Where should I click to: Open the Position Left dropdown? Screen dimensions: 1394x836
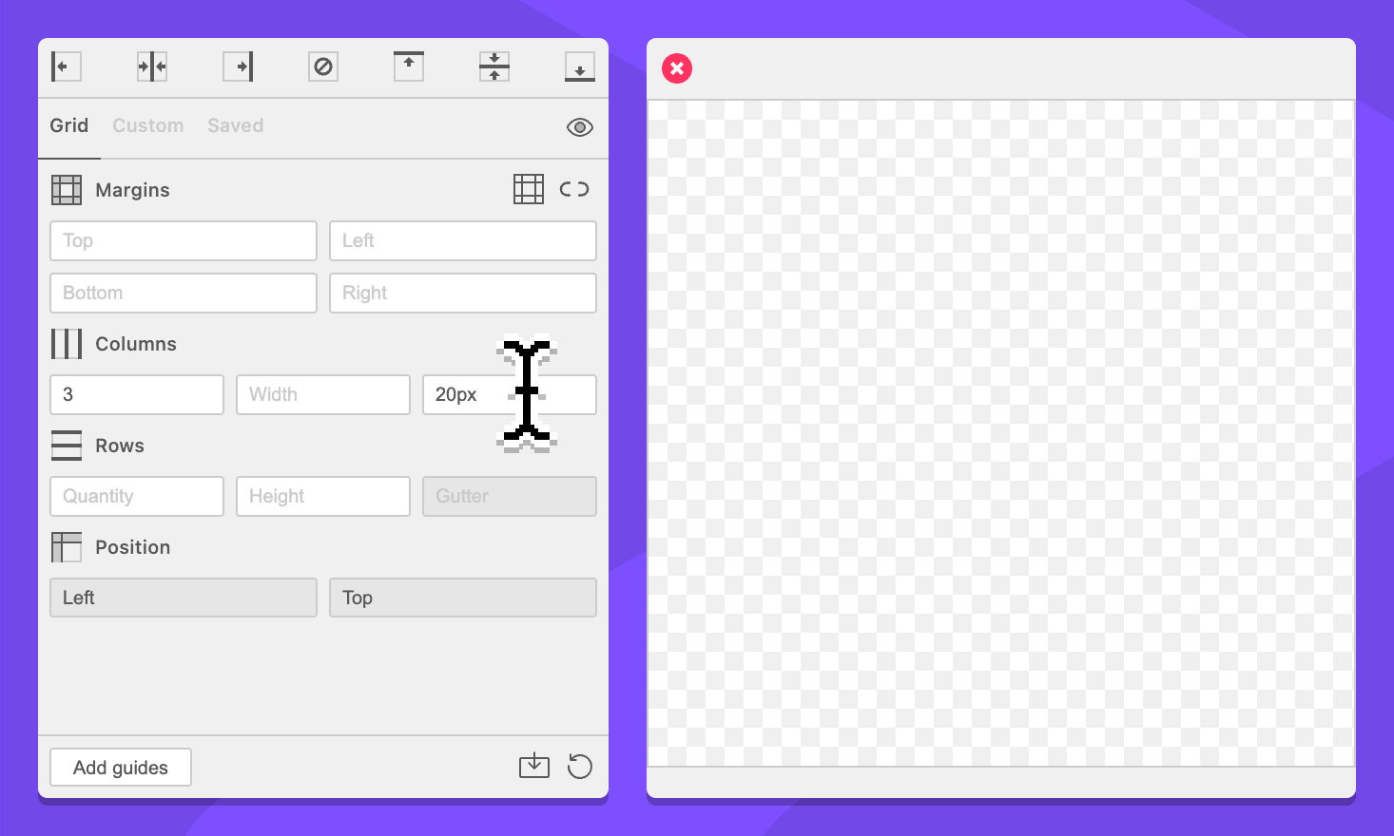[x=184, y=598]
